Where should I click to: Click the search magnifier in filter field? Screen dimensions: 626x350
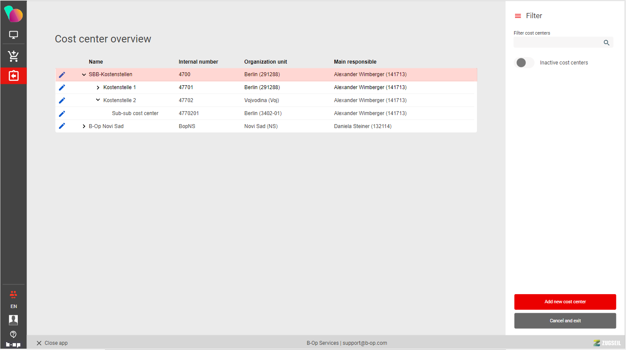(x=606, y=42)
